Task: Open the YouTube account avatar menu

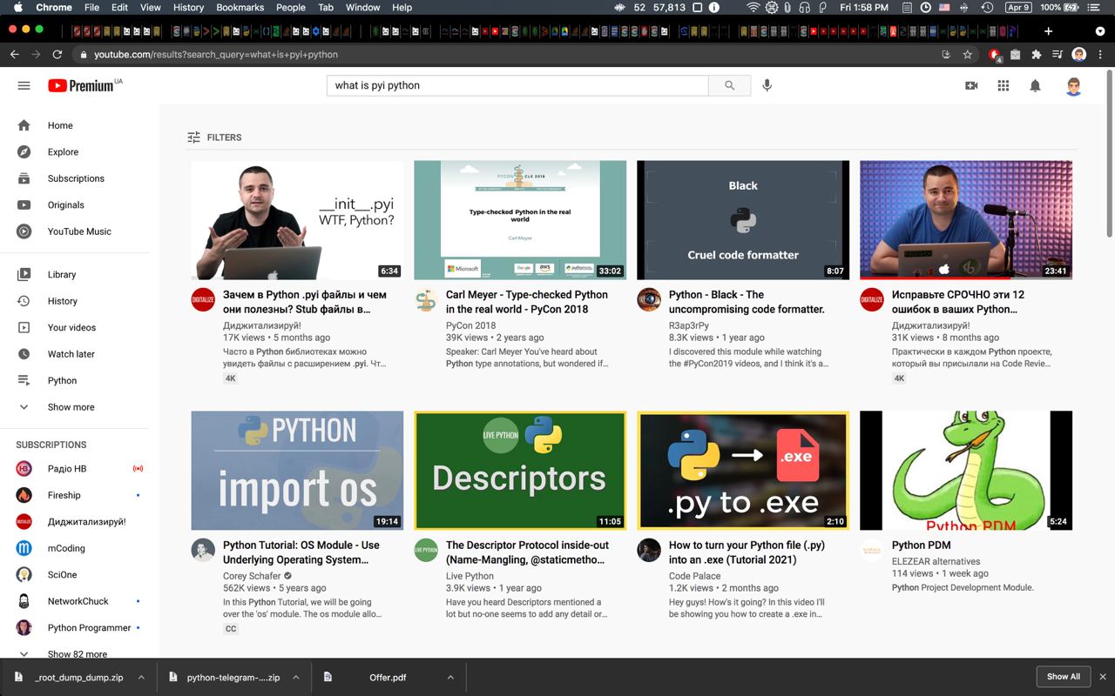Action: point(1073,85)
